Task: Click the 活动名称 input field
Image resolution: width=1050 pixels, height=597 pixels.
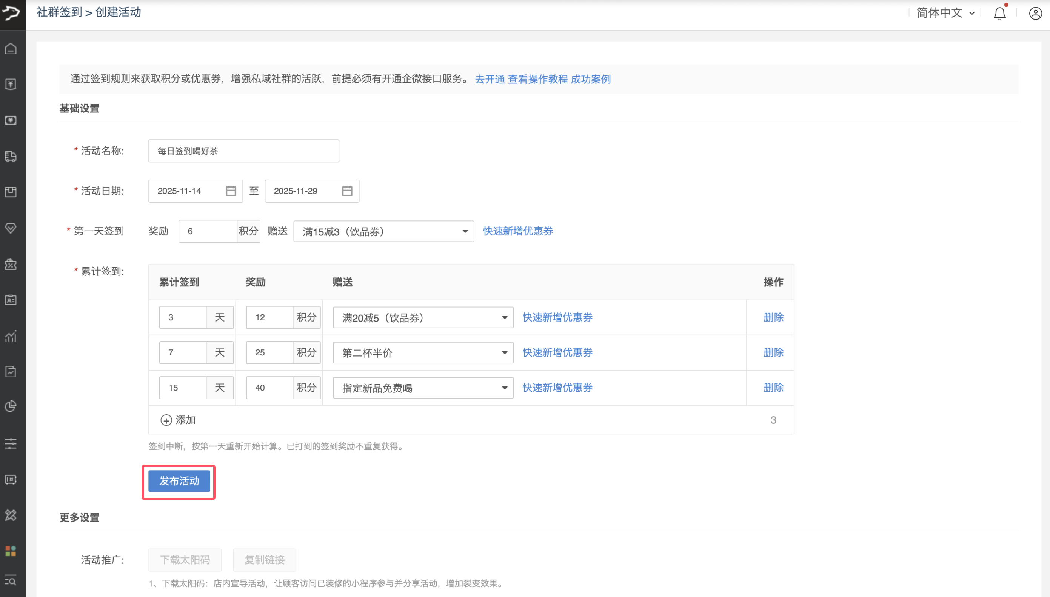Action: click(x=243, y=151)
